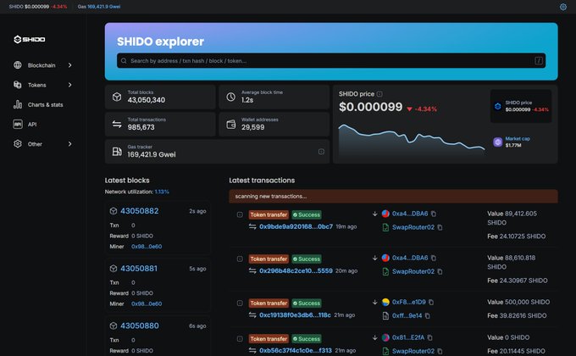Screen dimensions: 576x356
Task: Click the Gas tracker pump icon
Action: pos(117,151)
